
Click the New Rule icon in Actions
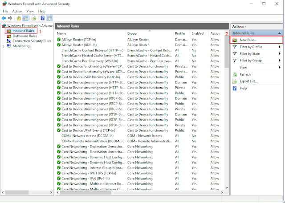click(x=235, y=40)
